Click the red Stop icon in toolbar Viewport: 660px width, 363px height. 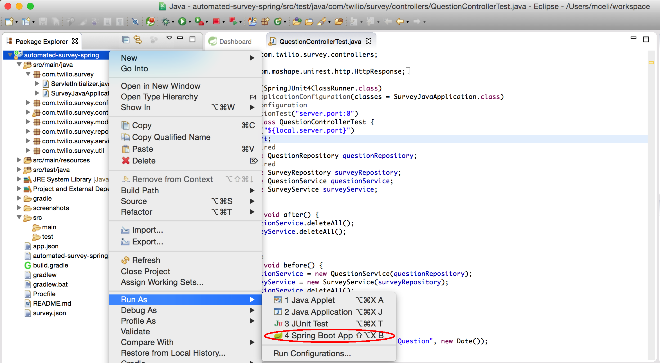click(x=216, y=21)
